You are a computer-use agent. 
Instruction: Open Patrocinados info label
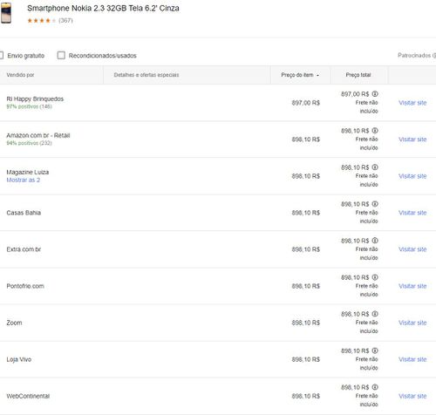[417, 55]
